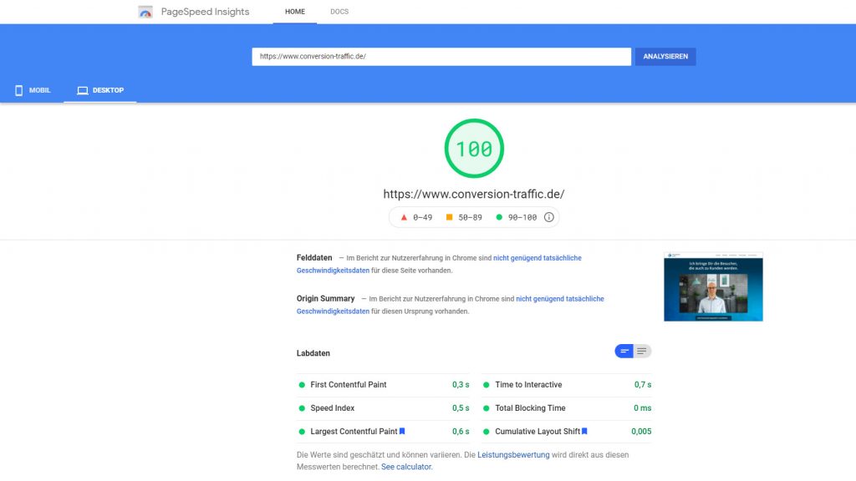856x481 pixels.
Task: Click the monitor icon on the DESKTOP tab
Action: coord(84,89)
